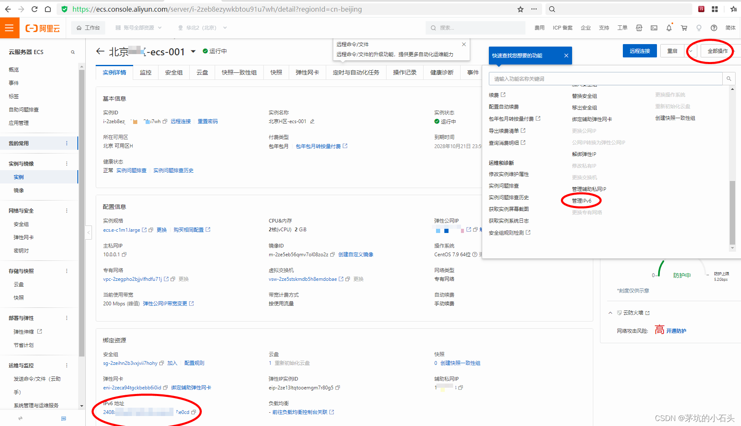Image resolution: width=741 pixels, height=426 pixels.
Task: Click 创建自定义镜像 link
Action: [356, 255]
